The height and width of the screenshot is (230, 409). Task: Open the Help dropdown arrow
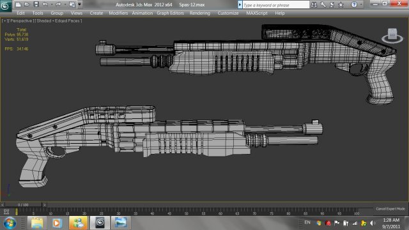point(361,4)
